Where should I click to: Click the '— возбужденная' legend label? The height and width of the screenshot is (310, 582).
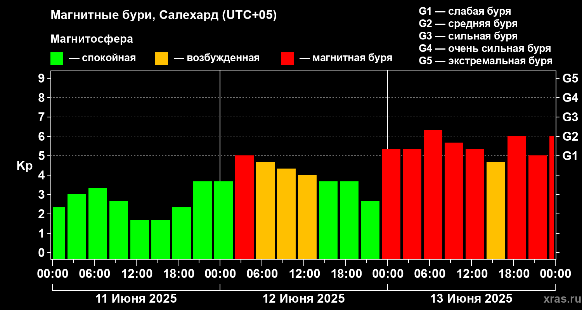click(x=217, y=58)
